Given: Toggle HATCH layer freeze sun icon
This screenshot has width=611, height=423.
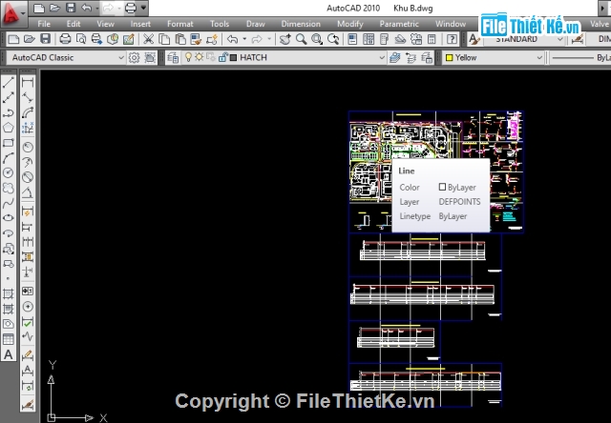Looking at the screenshot, I should click(x=200, y=57).
